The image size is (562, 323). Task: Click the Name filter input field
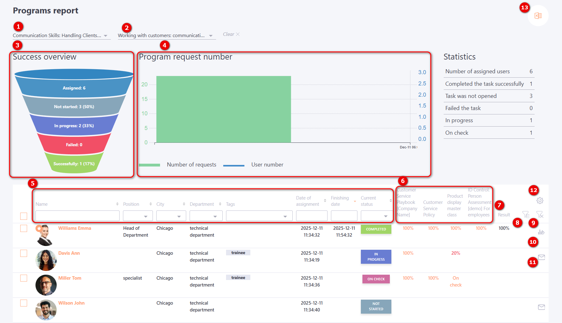tap(77, 216)
